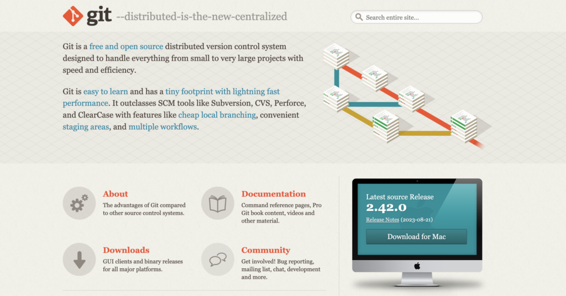Screen dimensions: 566x296
Task: Focus the Search entire site field
Action: pos(420,17)
